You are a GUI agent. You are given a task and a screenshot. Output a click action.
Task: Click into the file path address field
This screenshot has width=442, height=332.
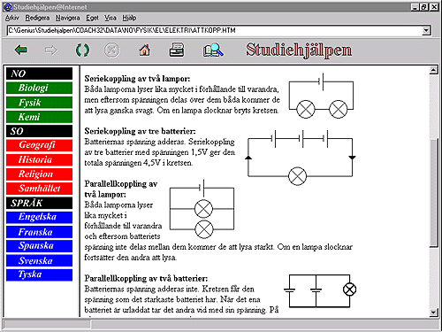(x=215, y=30)
